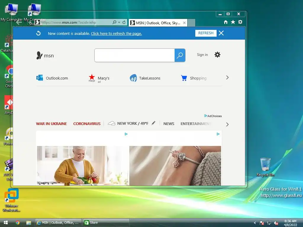Image resolution: width=303 pixels, height=227 pixels.
Task: Show more shortcuts with the right chevron
Action: coord(227,78)
